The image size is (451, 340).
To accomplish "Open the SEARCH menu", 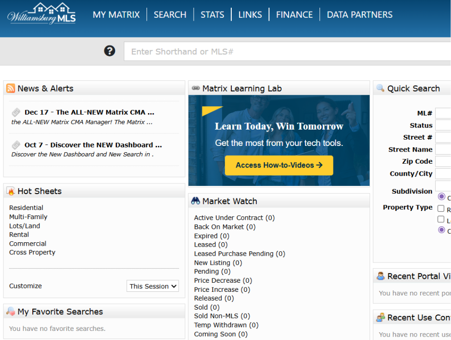I will [170, 14].
